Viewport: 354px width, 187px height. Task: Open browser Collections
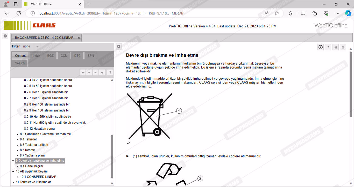coord(315,13)
